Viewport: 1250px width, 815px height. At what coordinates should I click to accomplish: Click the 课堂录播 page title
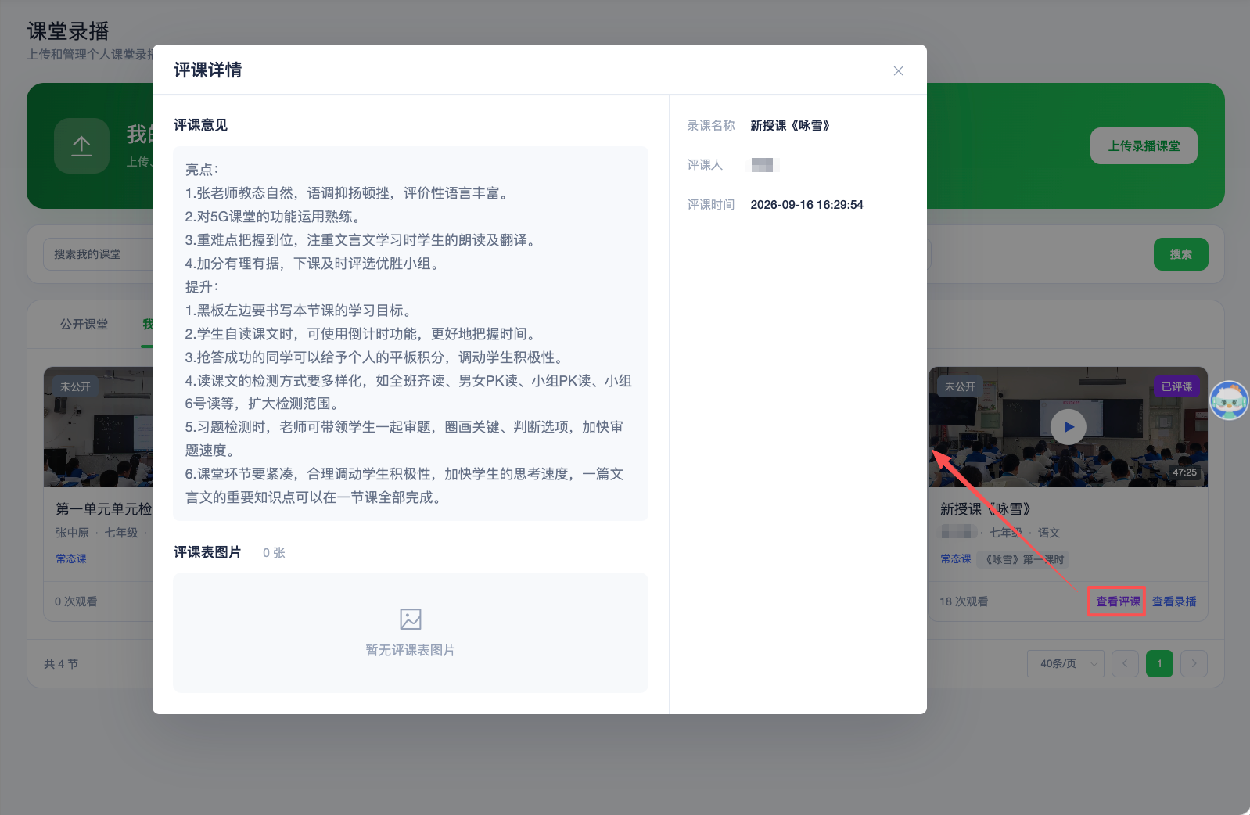[68, 31]
